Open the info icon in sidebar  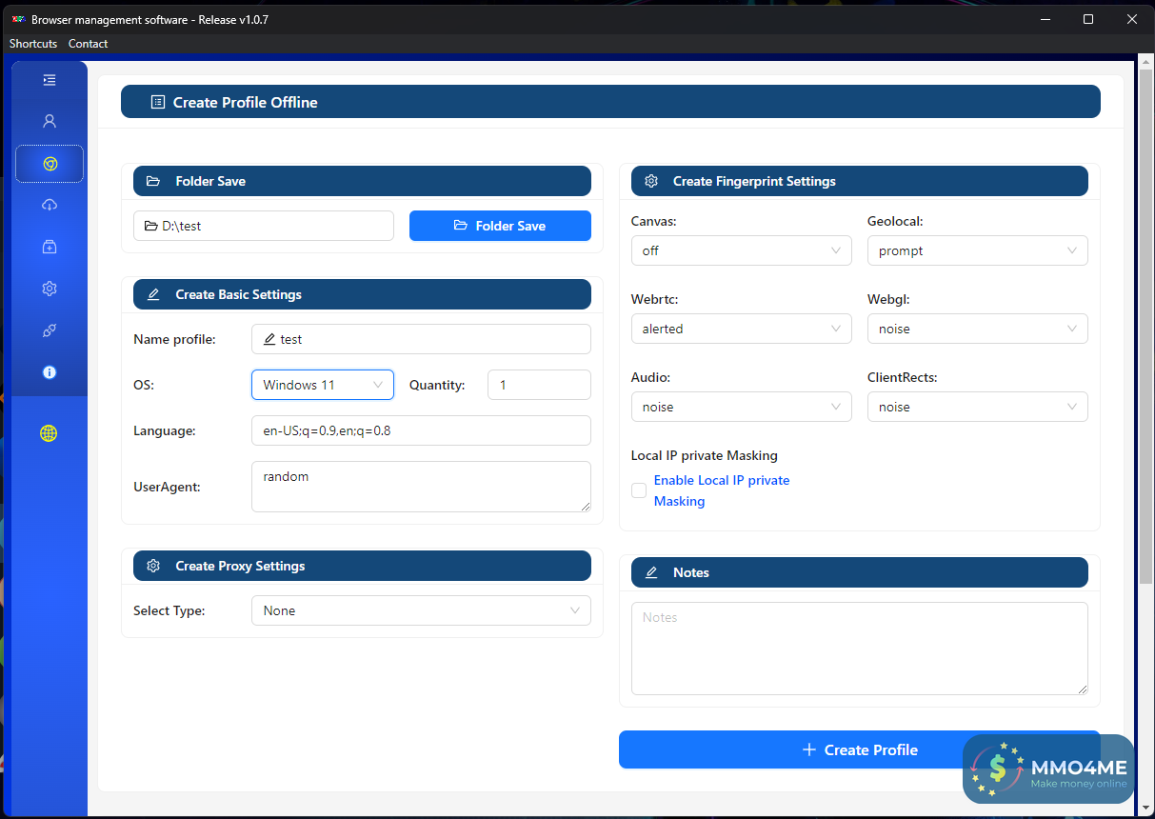tap(50, 372)
